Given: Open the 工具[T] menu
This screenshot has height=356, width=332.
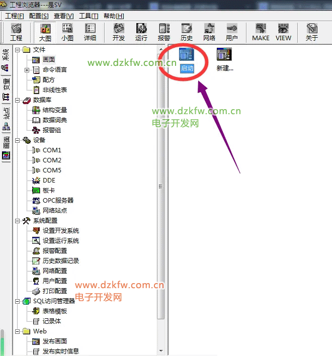Looking at the screenshot, I should (89, 16).
